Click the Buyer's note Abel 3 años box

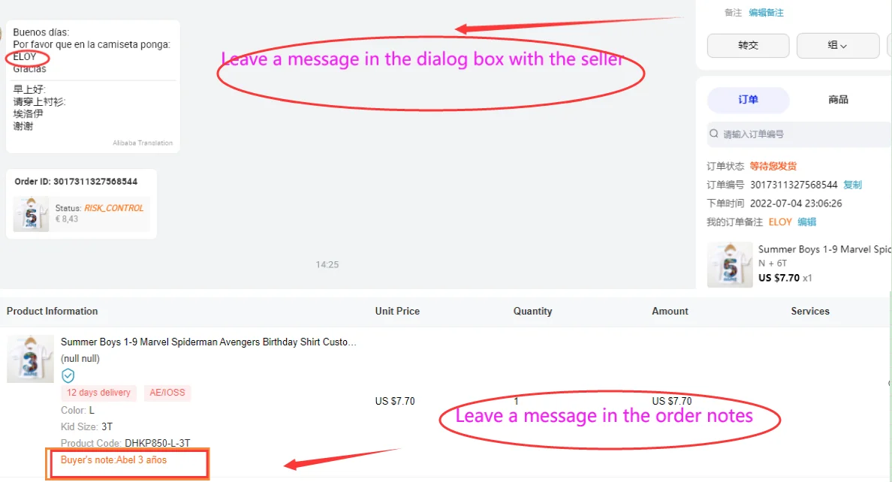[128, 463]
